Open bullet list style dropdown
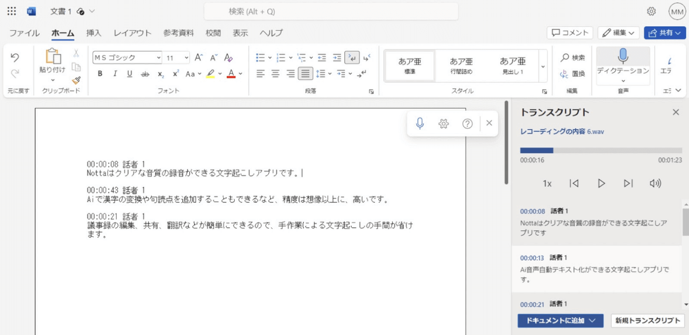This screenshot has width=689, height=335. tap(270, 57)
